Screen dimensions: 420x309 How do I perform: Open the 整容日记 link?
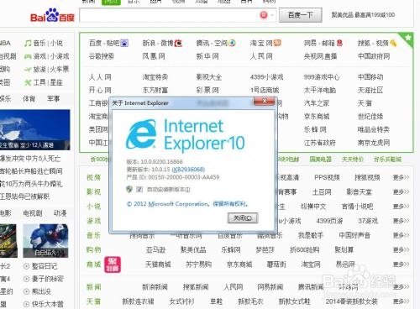point(45,266)
